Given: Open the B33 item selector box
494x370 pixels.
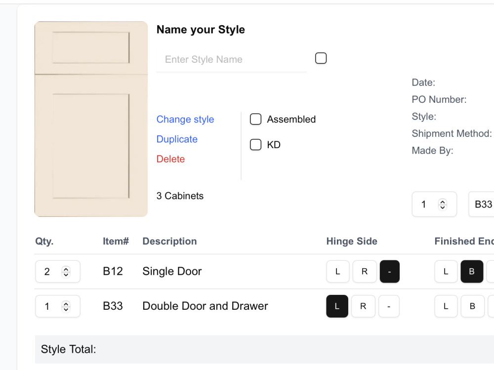Looking at the screenshot, I should coord(481,204).
